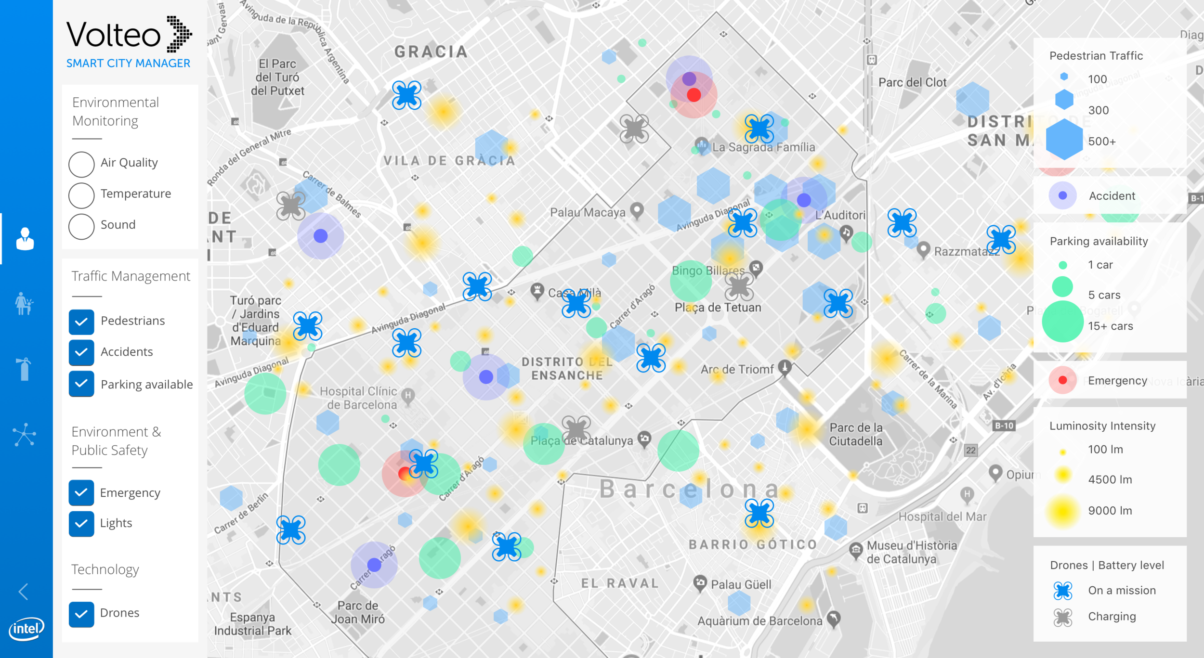Click the yellow light glow near Parc de la Ciutadella
The width and height of the screenshot is (1204, 658).
coord(807,430)
